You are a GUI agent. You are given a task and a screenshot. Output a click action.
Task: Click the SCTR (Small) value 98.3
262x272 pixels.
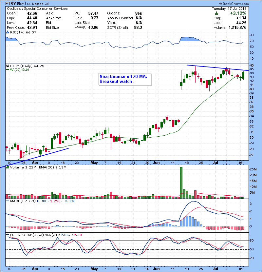[x=138, y=28]
